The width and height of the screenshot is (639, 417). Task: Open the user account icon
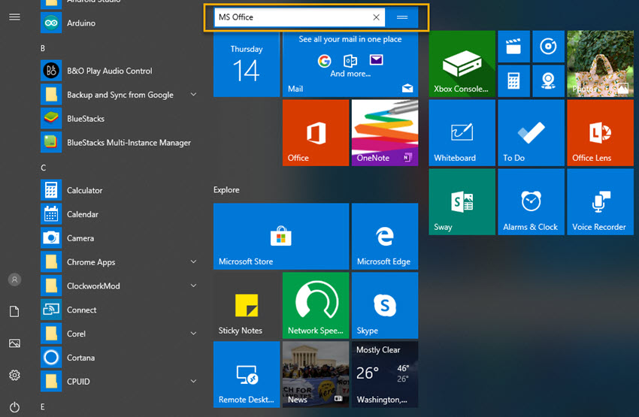[x=15, y=280]
